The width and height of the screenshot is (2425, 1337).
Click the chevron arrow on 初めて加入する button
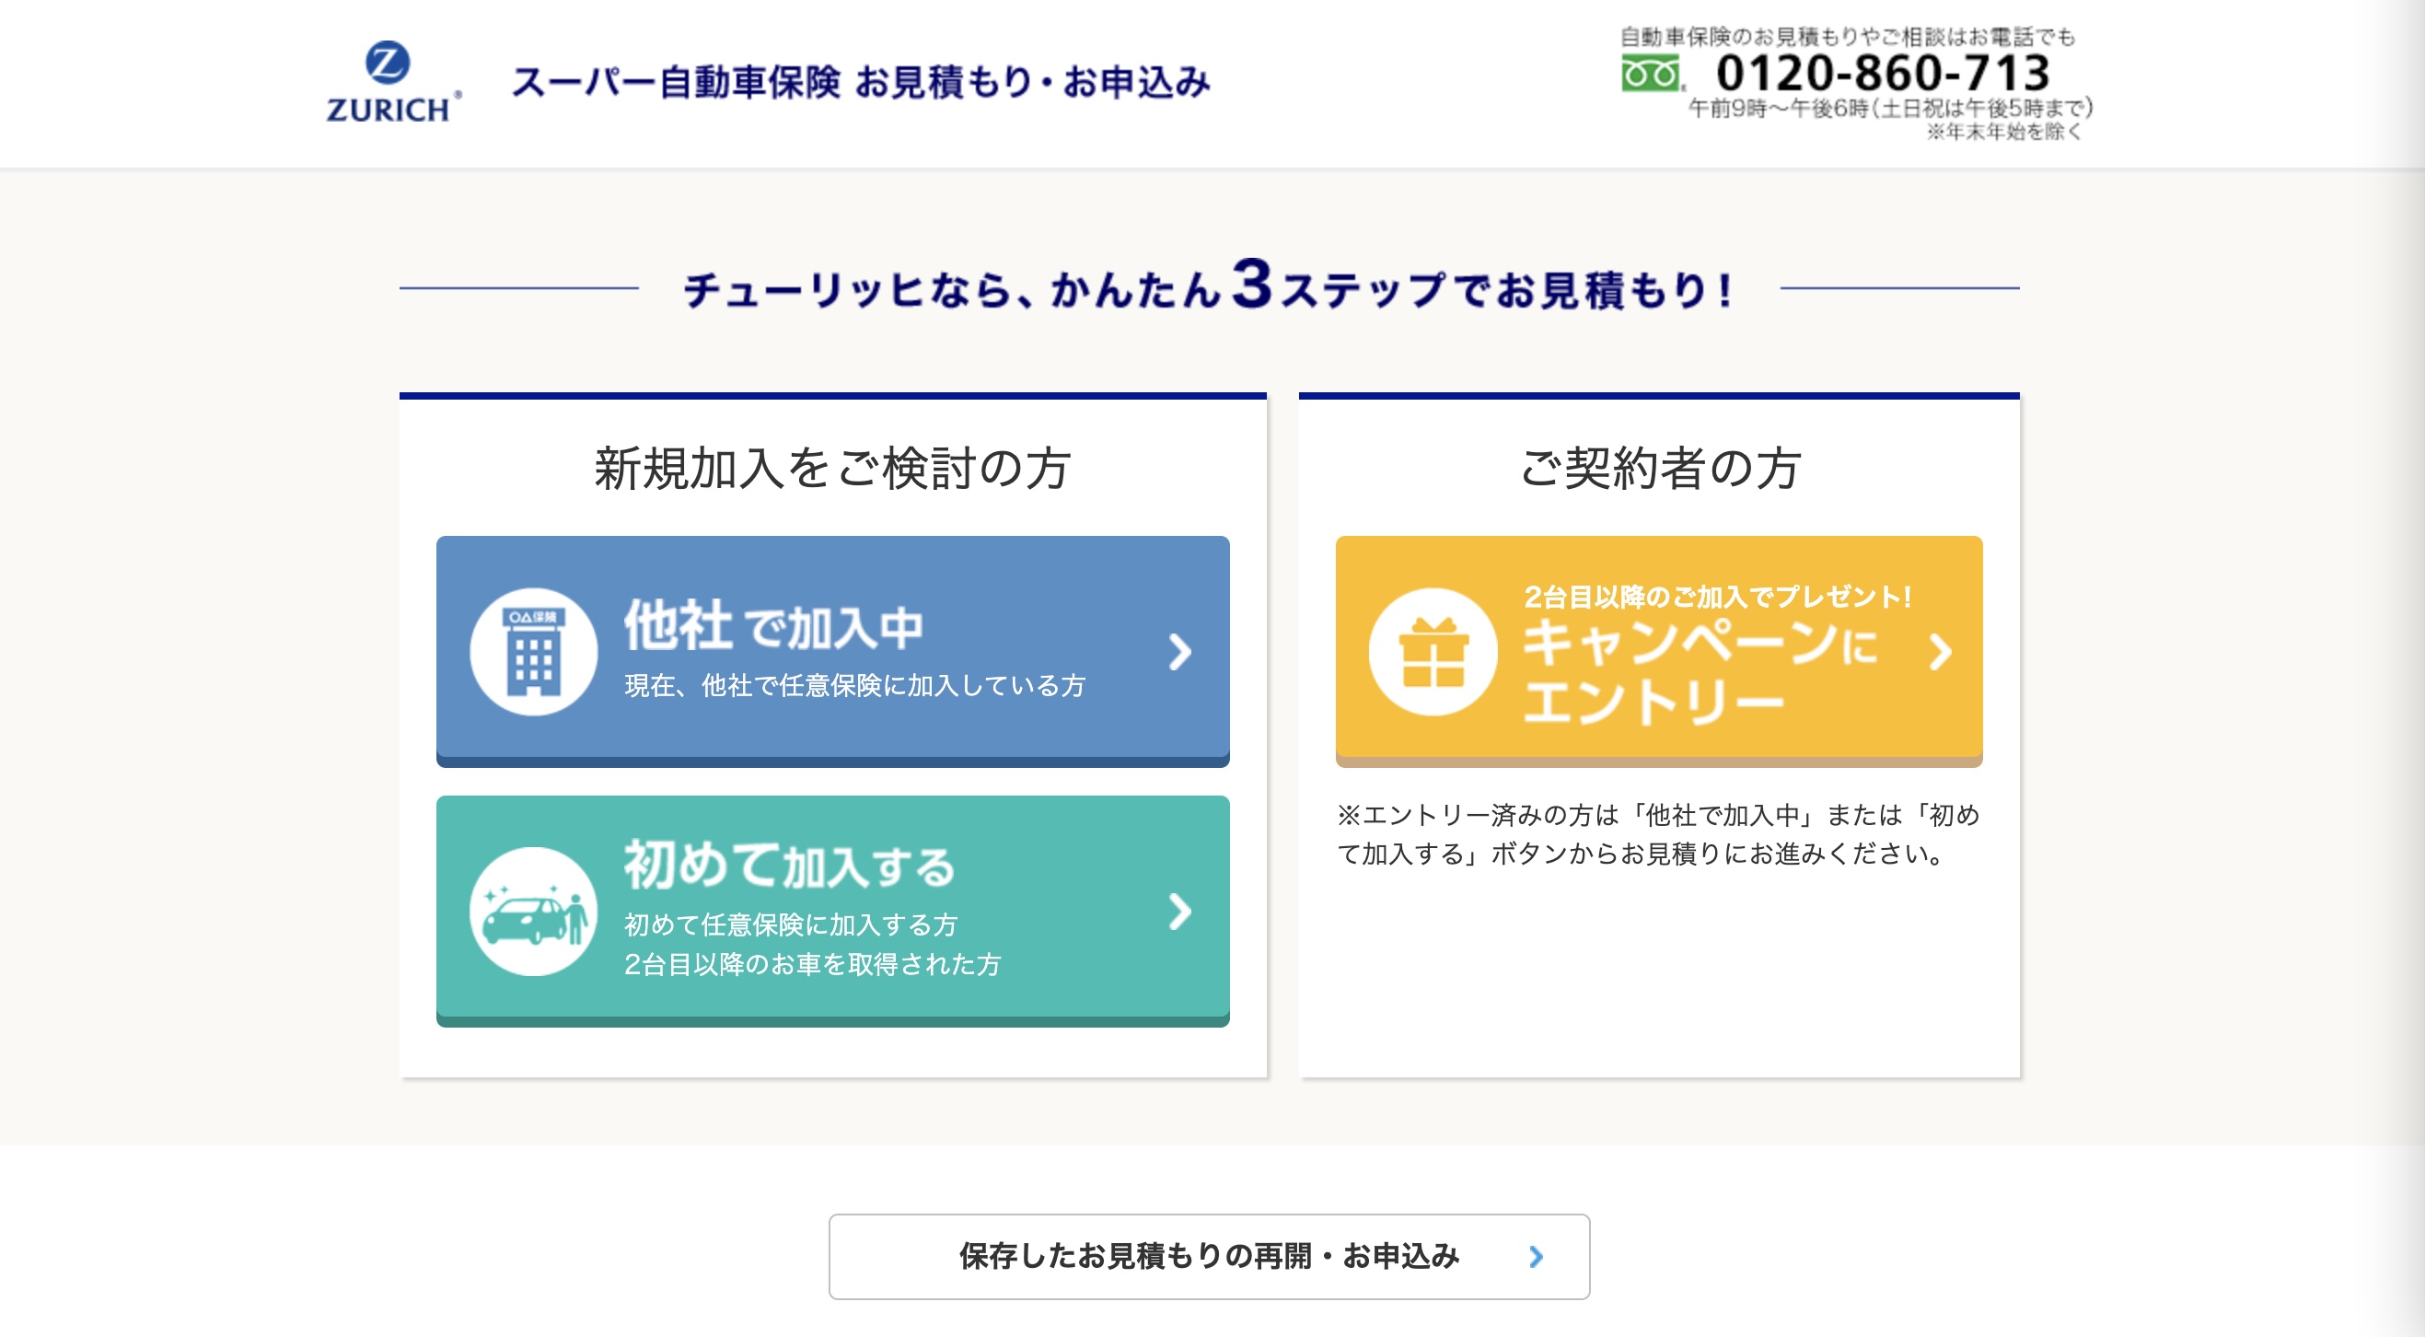[x=1179, y=912]
